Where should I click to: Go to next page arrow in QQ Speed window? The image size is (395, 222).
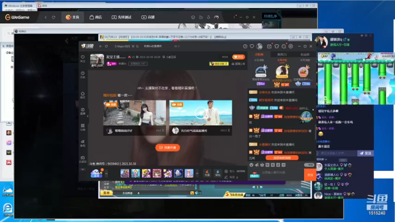(261, 187)
